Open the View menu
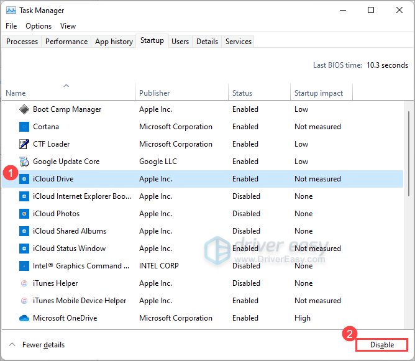 pos(68,26)
